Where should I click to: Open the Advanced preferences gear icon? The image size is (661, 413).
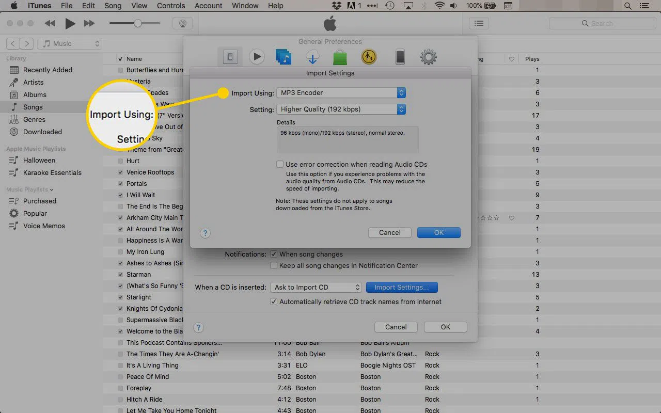tap(429, 57)
